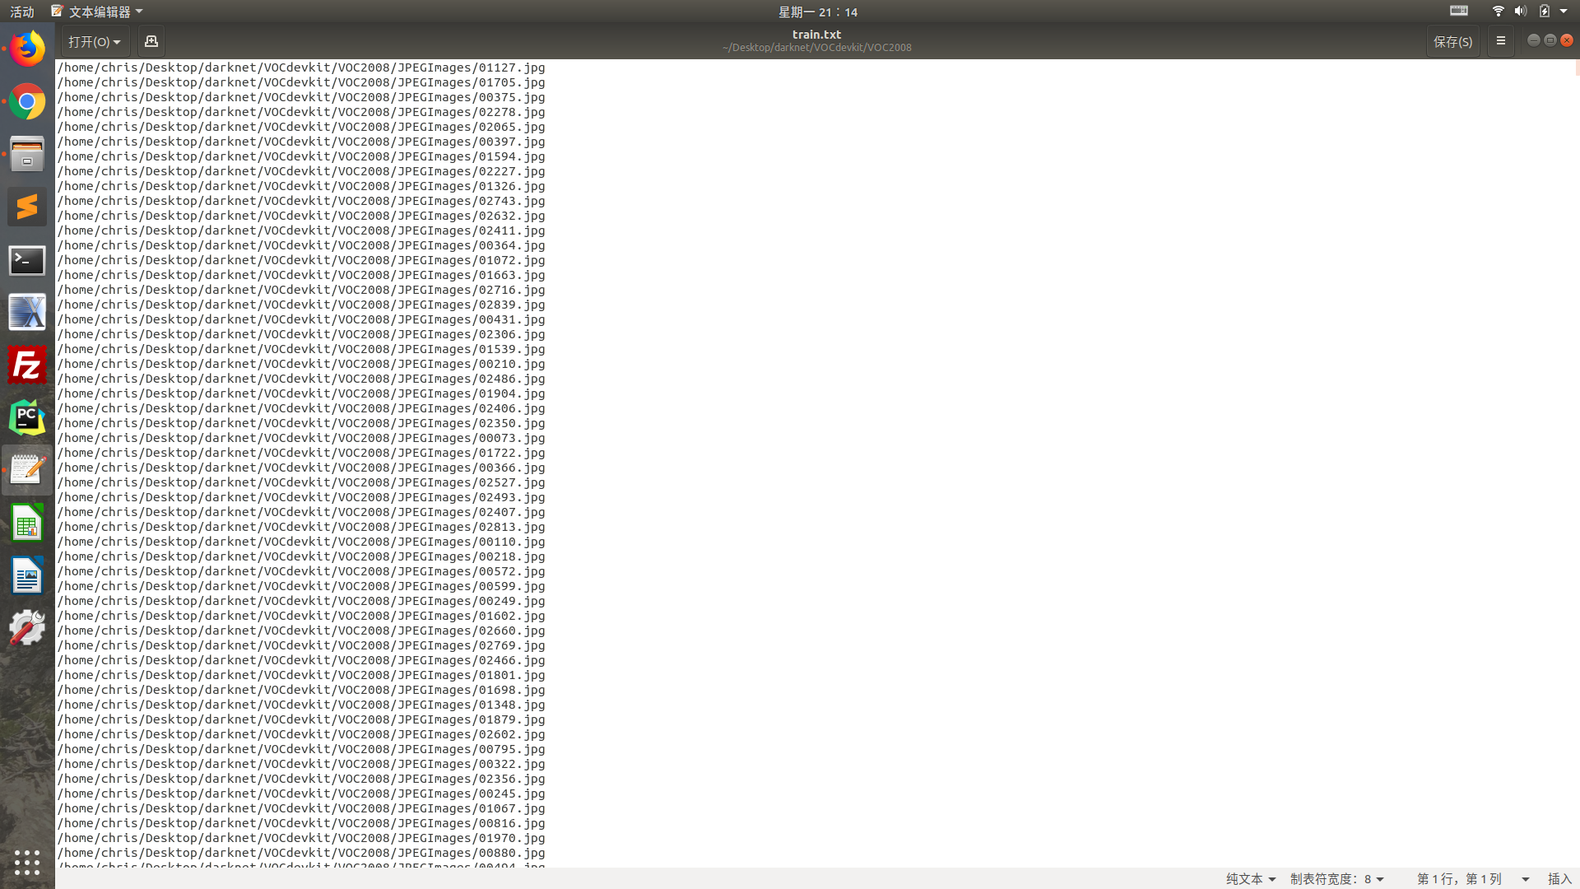This screenshot has width=1580, height=889.
Task: Click the 保存(S) save button
Action: 1452,41
